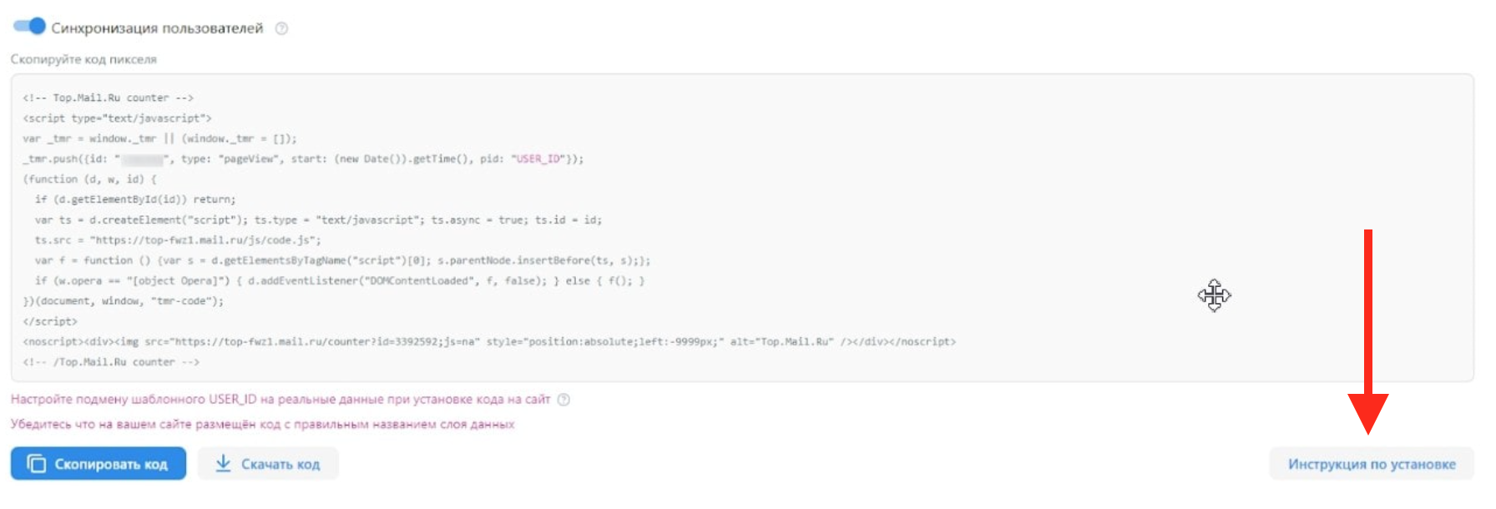The height and width of the screenshot is (509, 1496).
Task: Click the noscript img counter line
Action: [489, 342]
